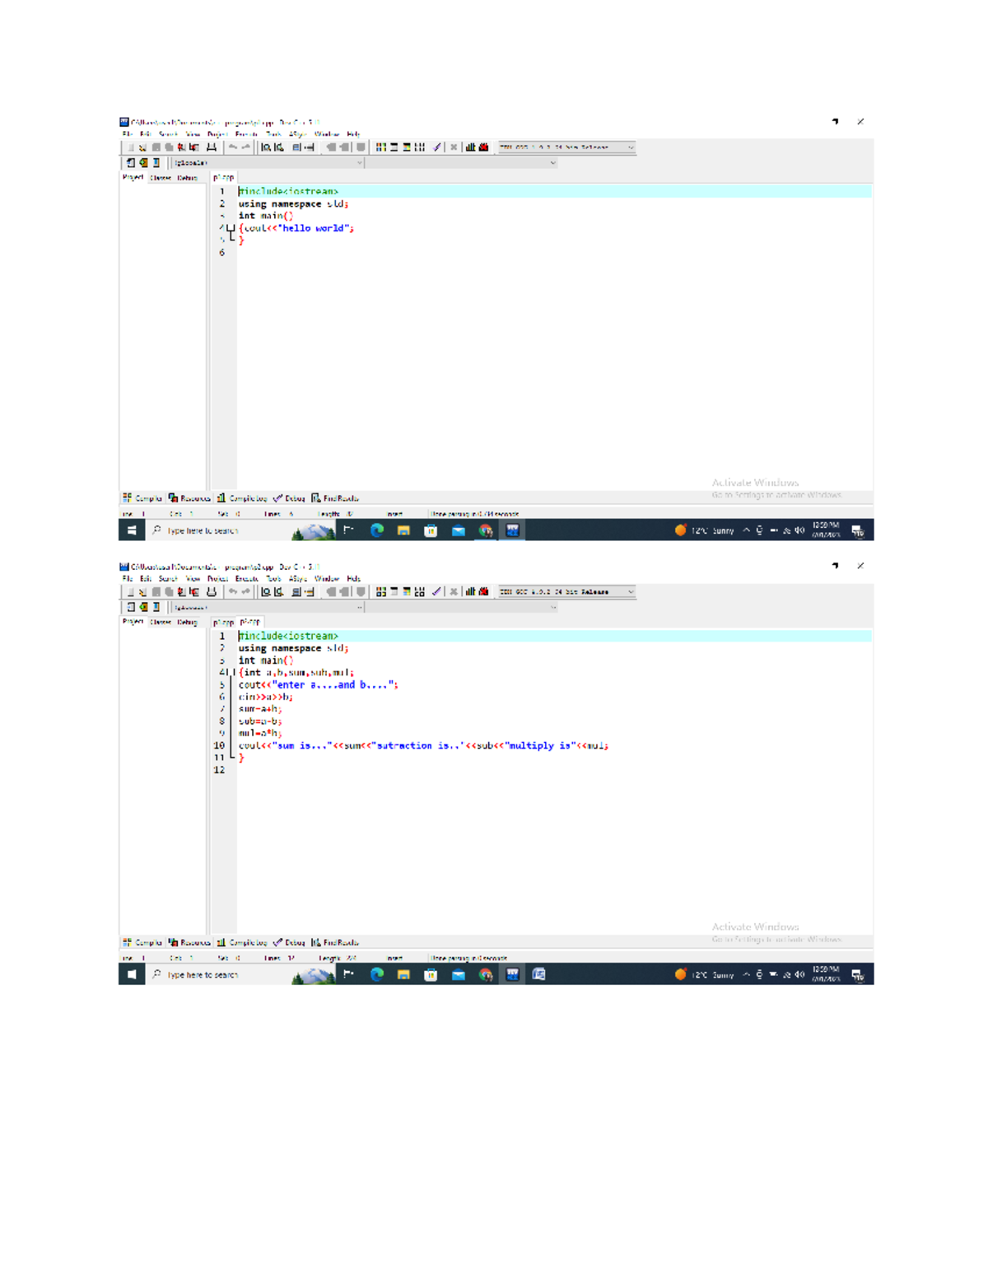The width and height of the screenshot is (988, 1279).
Task: Start debugging with the Debug check icon
Action: click(x=436, y=147)
